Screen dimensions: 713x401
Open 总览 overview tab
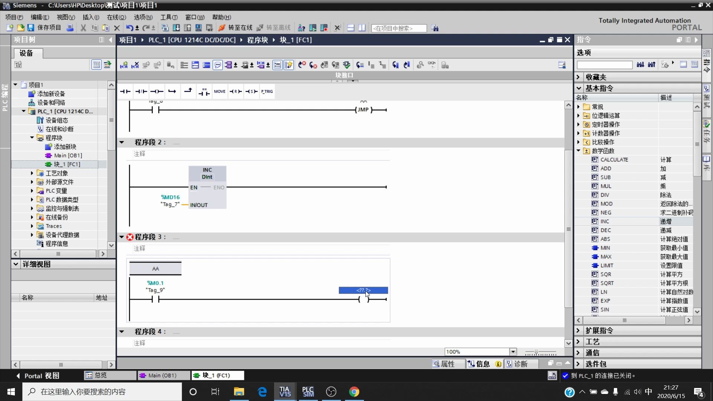110,375
